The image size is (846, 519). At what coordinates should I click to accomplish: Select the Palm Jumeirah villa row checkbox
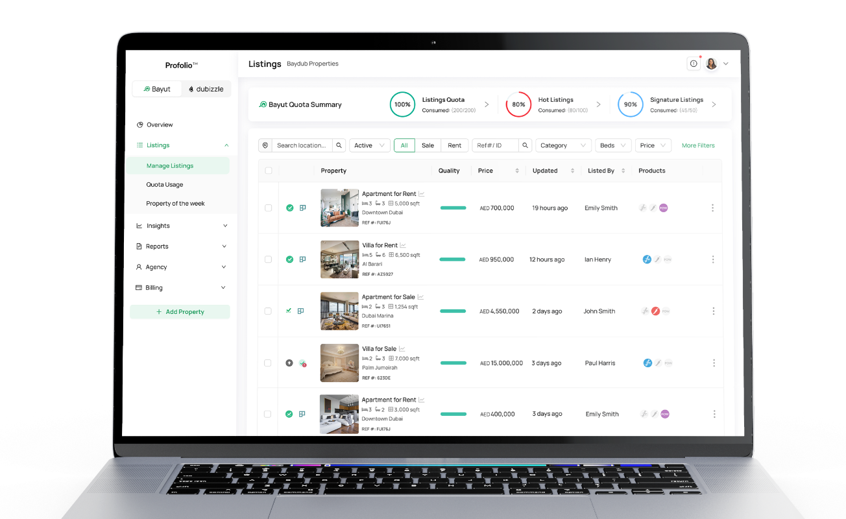267,363
